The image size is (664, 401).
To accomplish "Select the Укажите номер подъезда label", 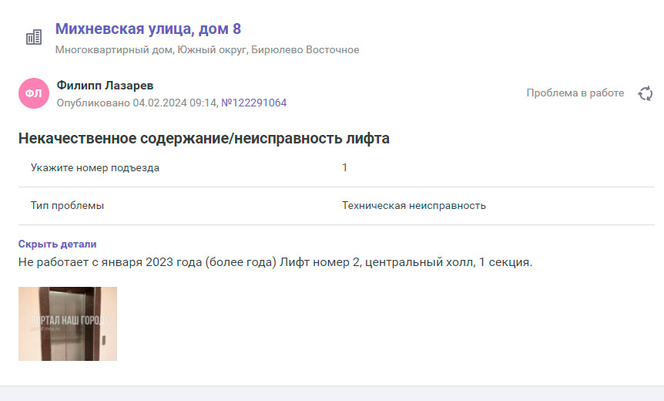I will click(x=95, y=167).
